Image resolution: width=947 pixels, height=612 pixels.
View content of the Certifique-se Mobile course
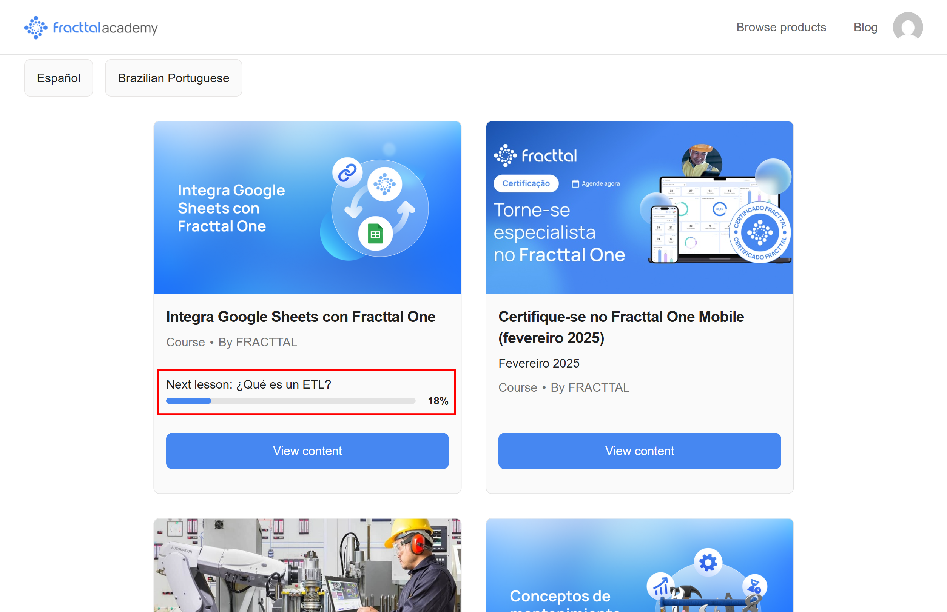click(x=640, y=451)
